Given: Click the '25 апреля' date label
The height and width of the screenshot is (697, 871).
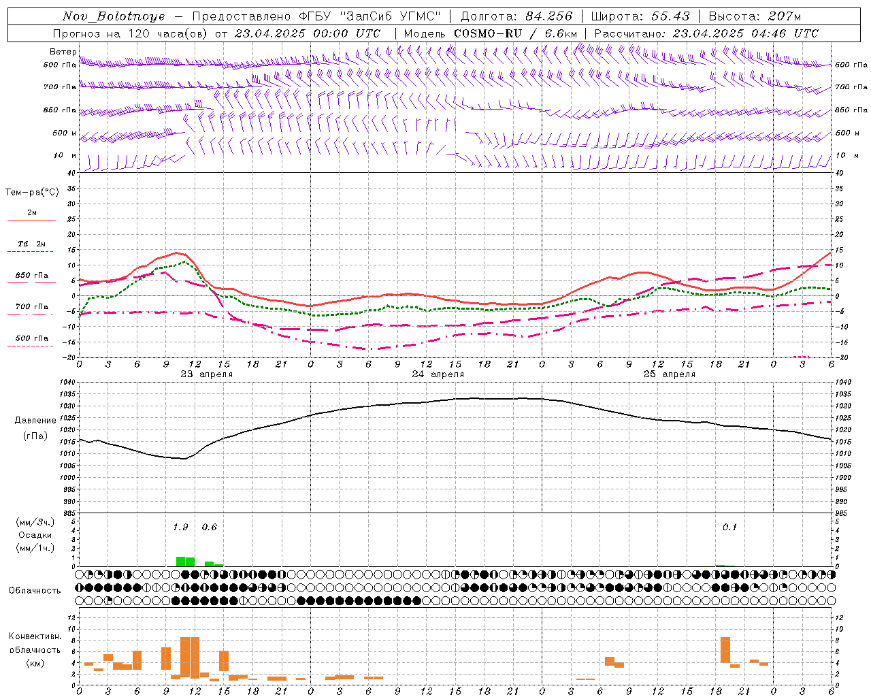Looking at the screenshot, I should [x=669, y=374].
